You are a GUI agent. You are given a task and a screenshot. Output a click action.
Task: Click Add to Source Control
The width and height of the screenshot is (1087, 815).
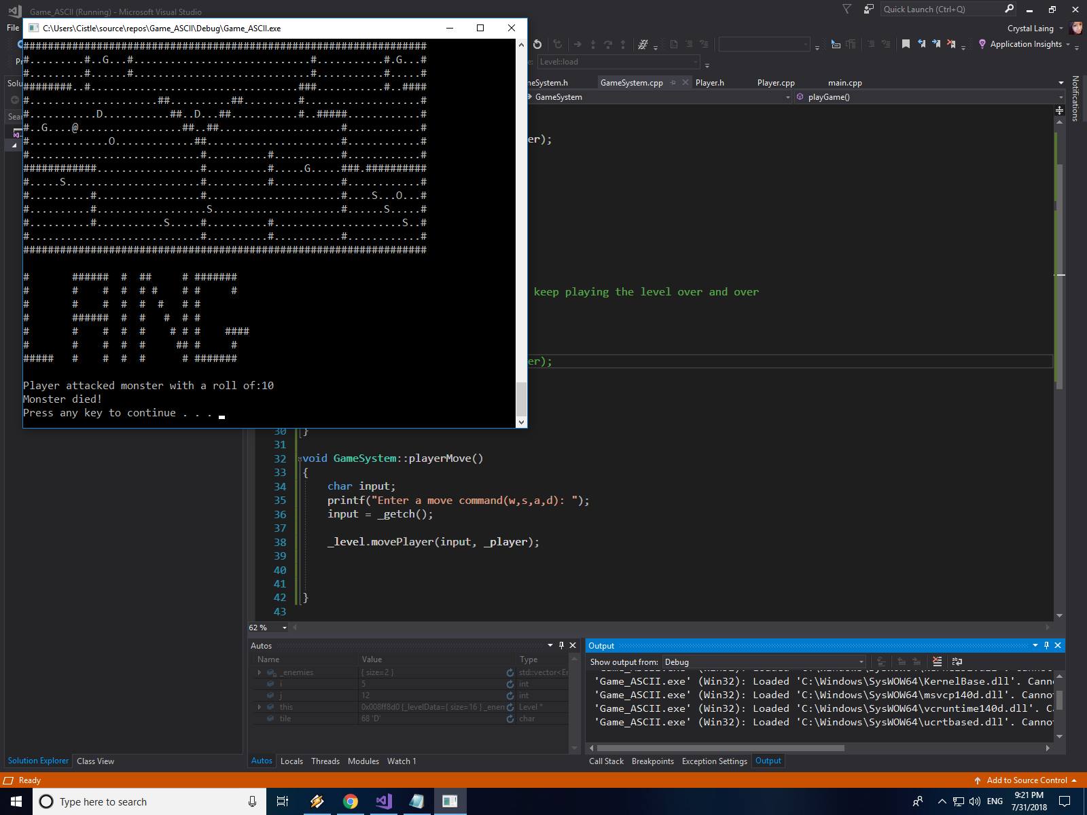click(1026, 780)
